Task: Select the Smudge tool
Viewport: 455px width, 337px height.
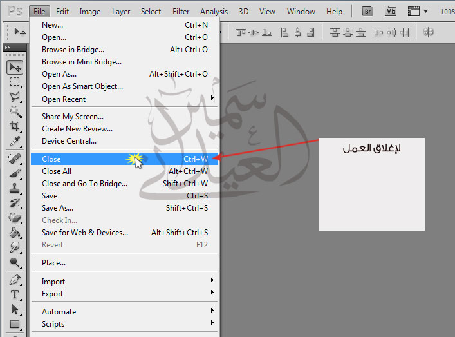Action: pyautogui.click(x=15, y=247)
